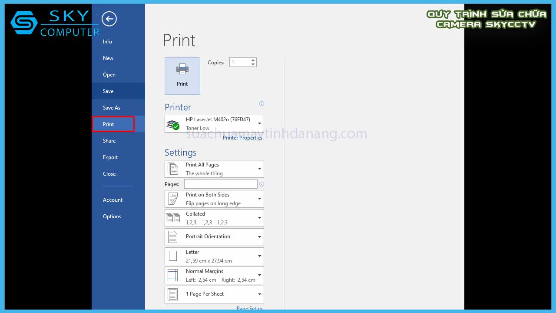Click into the Pages text field
The width and height of the screenshot is (556, 313).
click(221, 184)
